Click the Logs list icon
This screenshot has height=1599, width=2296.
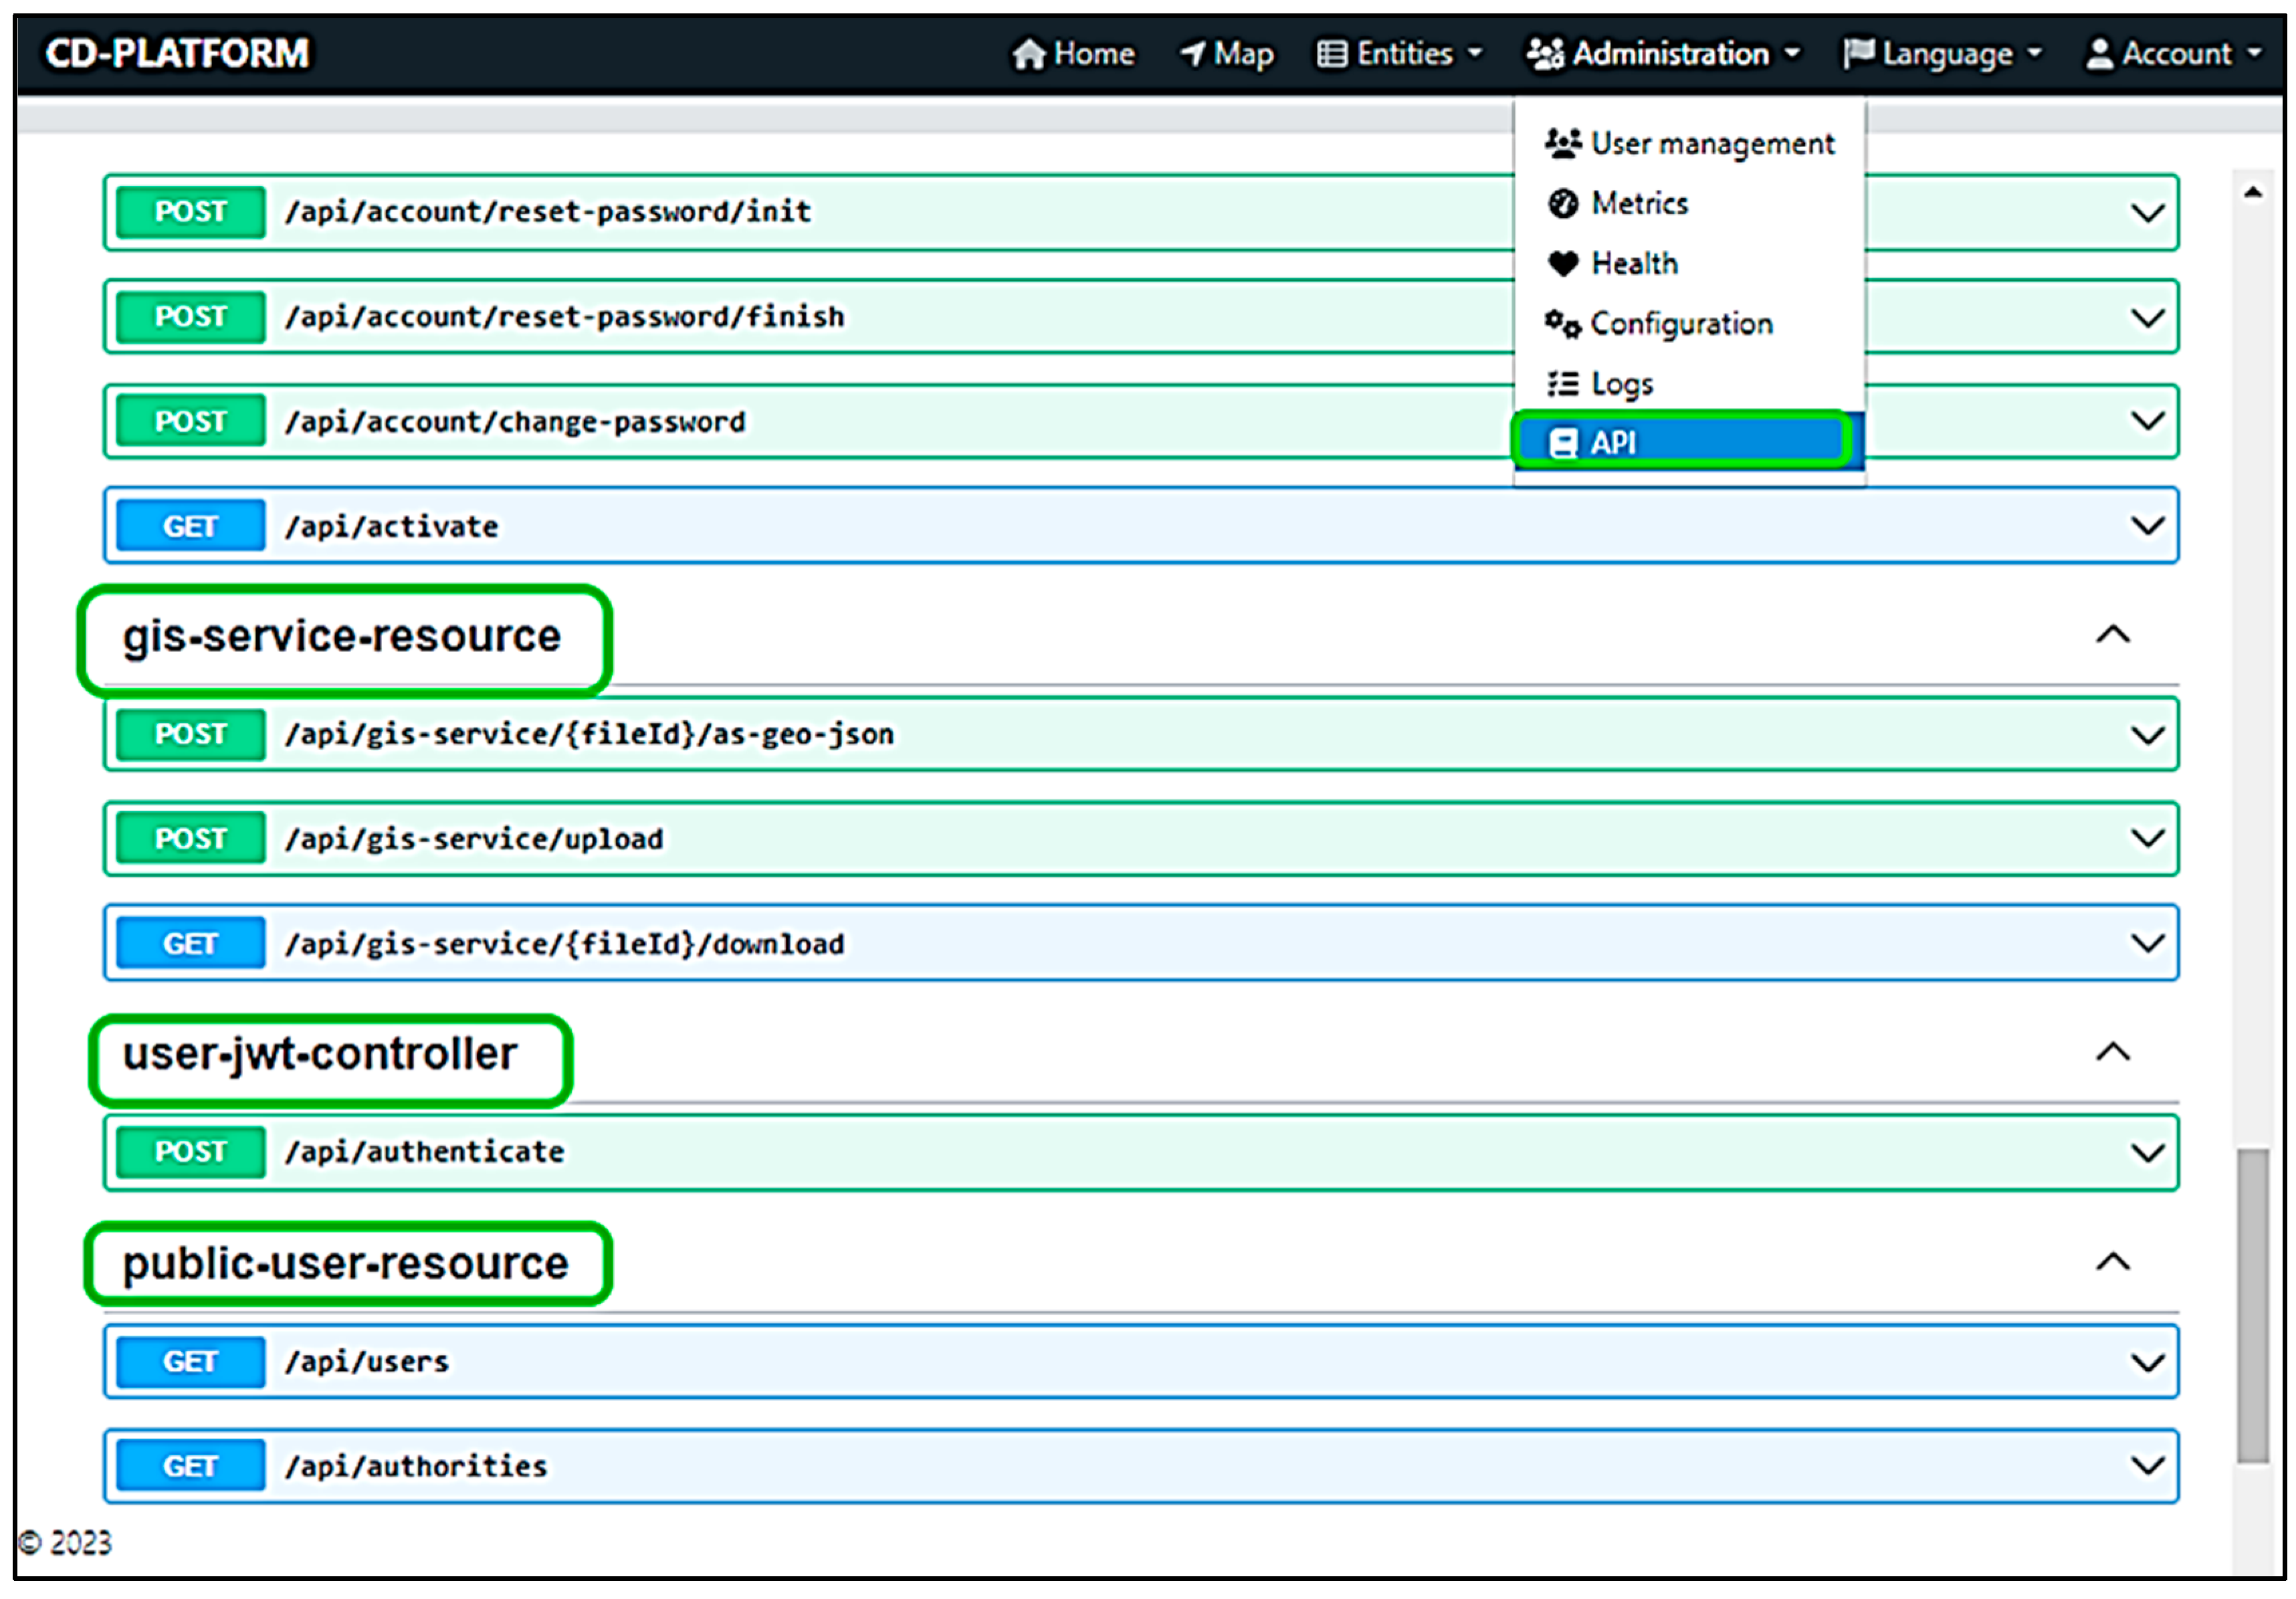pyautogui.click(x=1562, y=384)
